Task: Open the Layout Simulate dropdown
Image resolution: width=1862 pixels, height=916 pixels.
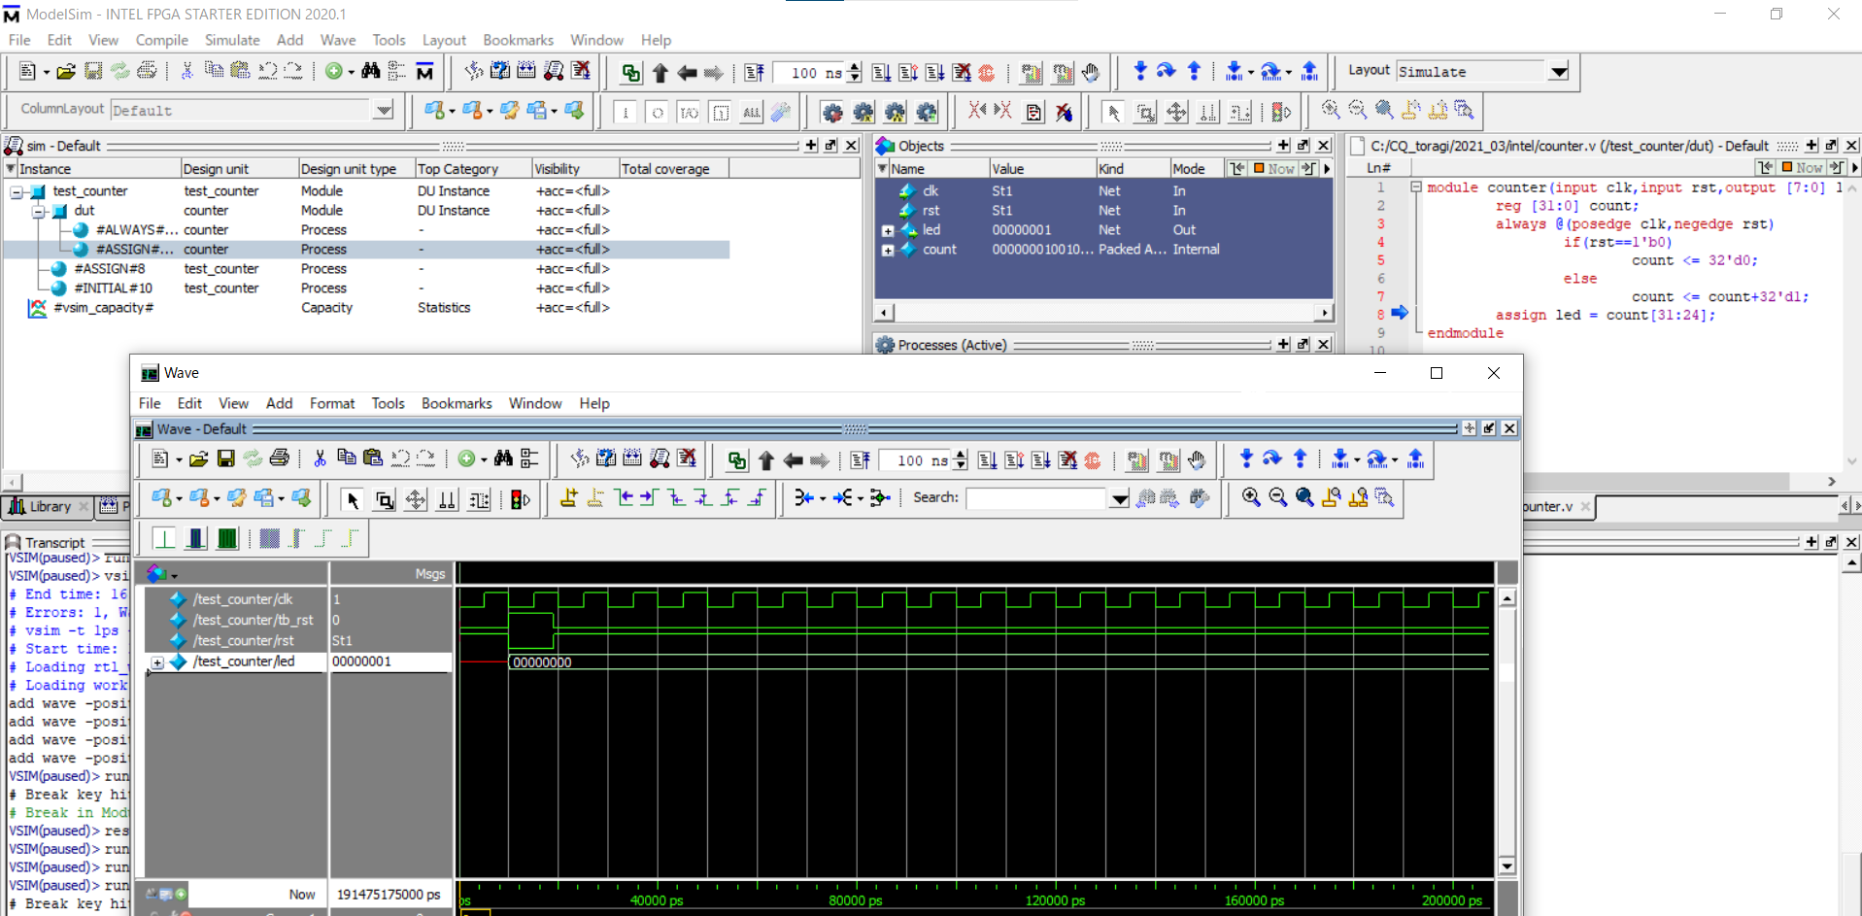Action: pyautogui.click(x=1558, y=72)
